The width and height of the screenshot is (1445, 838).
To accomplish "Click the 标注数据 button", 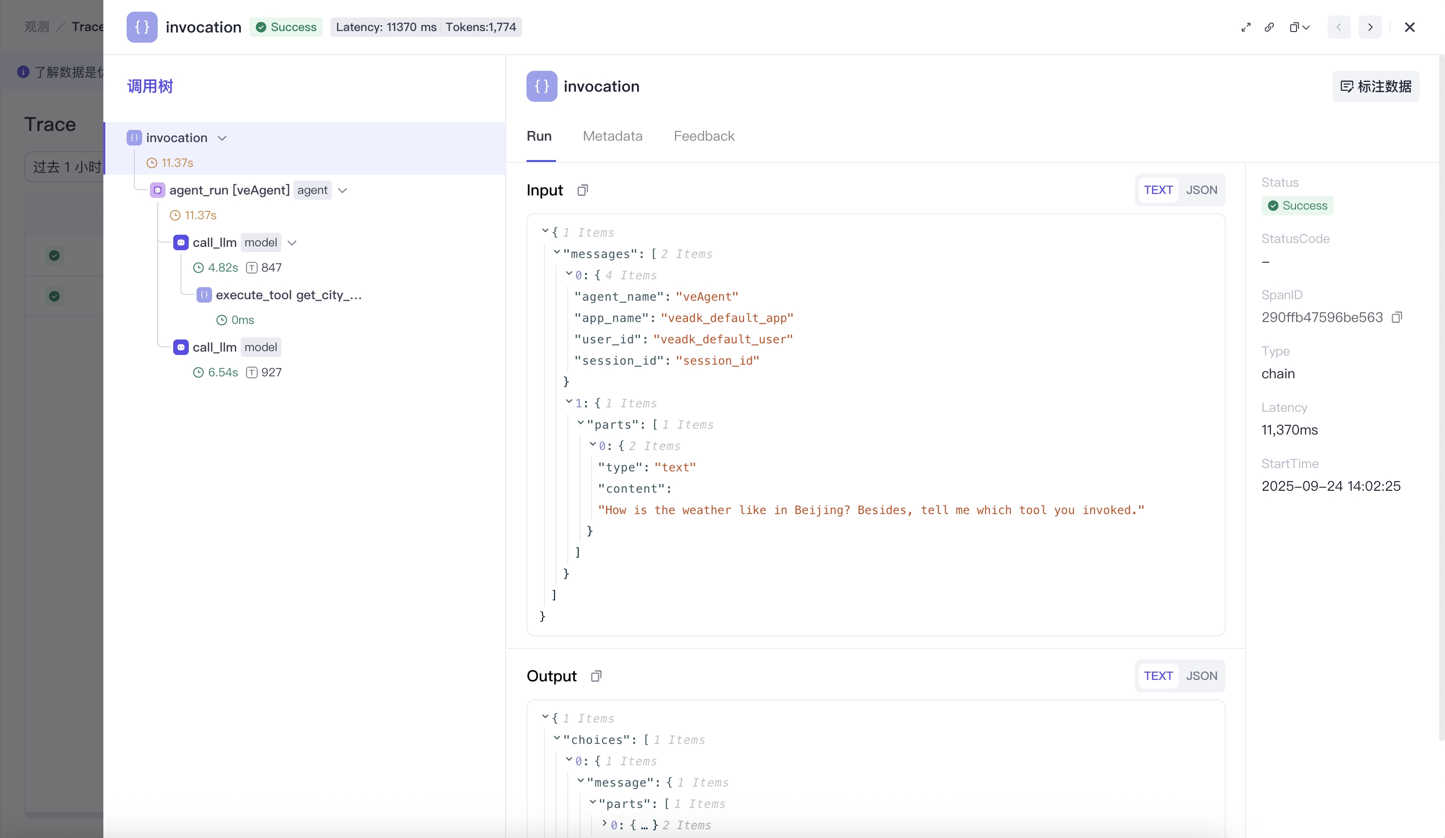I will click(1375, 86).
